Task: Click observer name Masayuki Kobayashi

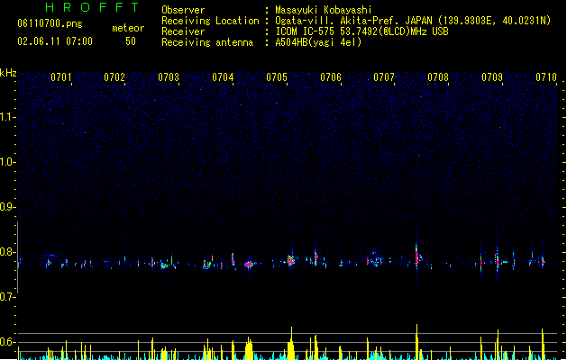Action: [324, 10]
